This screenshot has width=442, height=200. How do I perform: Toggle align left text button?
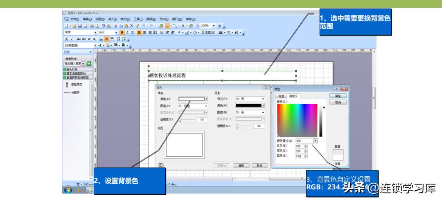pos(139,32)
